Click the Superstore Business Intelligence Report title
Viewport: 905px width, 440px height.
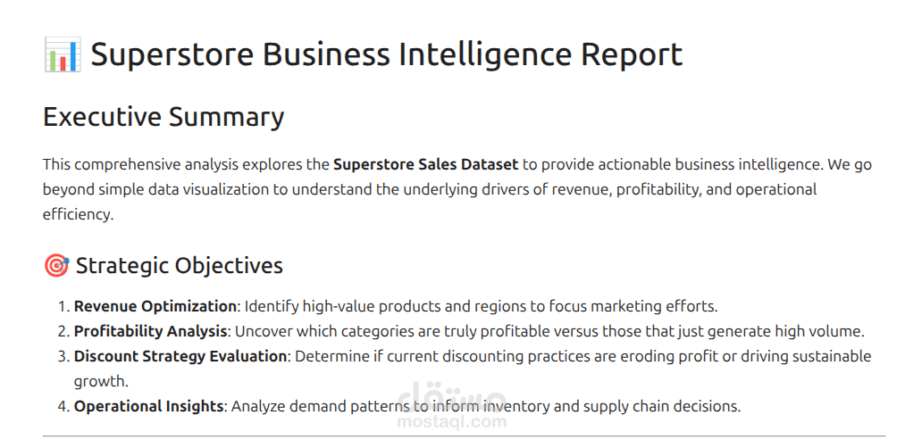point(387,54)
